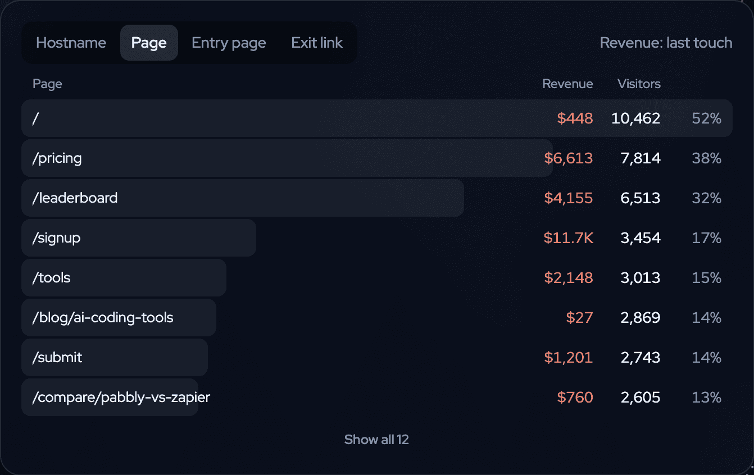Screen dimensions: 754x475
Task: Click the 2,743 visitors count
Action: [641, 358]
